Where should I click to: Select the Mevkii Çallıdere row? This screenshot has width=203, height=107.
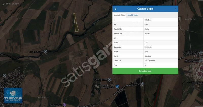pyautogui.click(x=145, y=56)
